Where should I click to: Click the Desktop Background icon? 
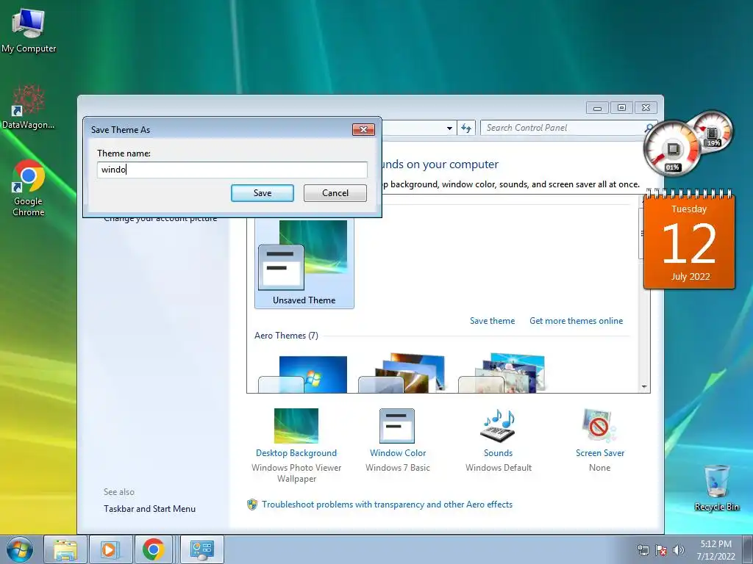(x=296, y=426)
